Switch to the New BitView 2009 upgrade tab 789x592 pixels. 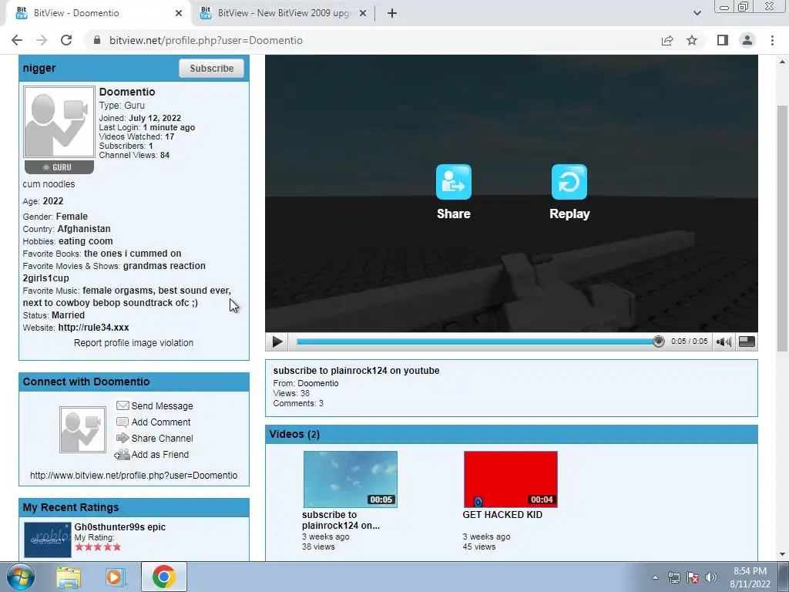tap(284, 13)
